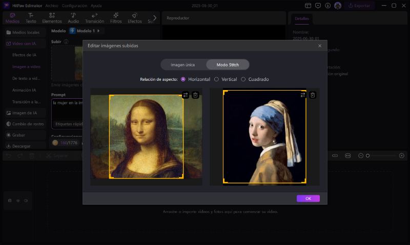Click the Subir info icon

pyautogui.click(x=66, y=41)
